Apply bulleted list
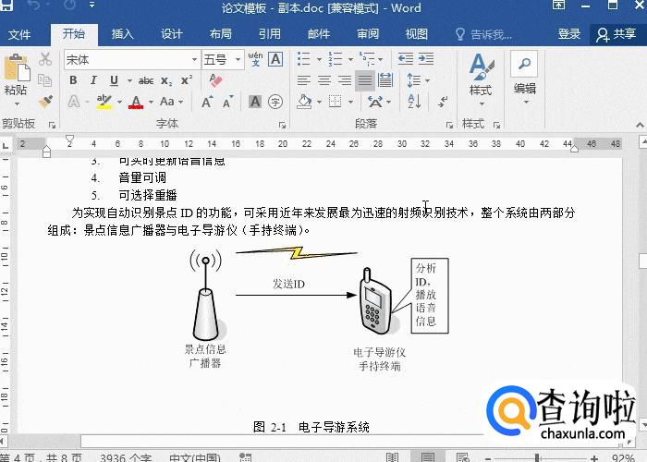647x462 pixels. point(304,59)
